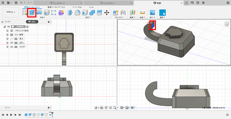The height and width of the screenshot is (119, 231).
Task: Click the new design plus button
Action: click(x=187, y=3)
